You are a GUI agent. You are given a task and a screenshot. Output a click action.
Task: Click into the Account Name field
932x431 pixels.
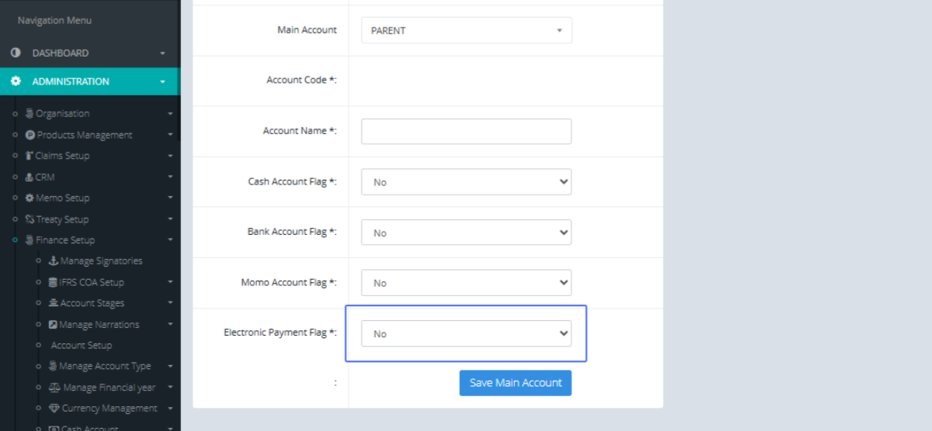pos(466,131)
